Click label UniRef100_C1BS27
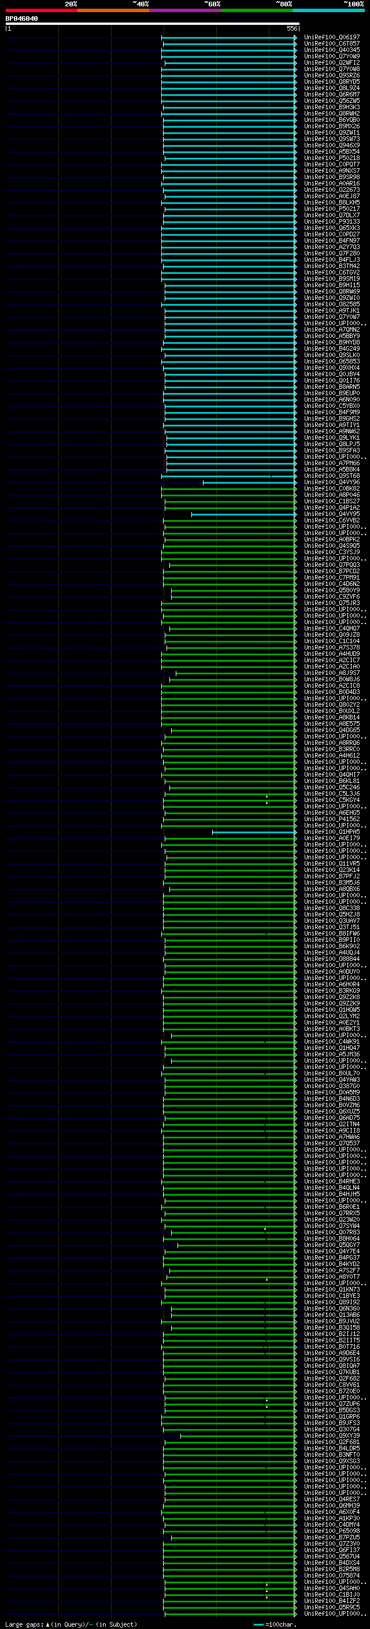The height and width of the screenshot is (1629, 370). 332,502
